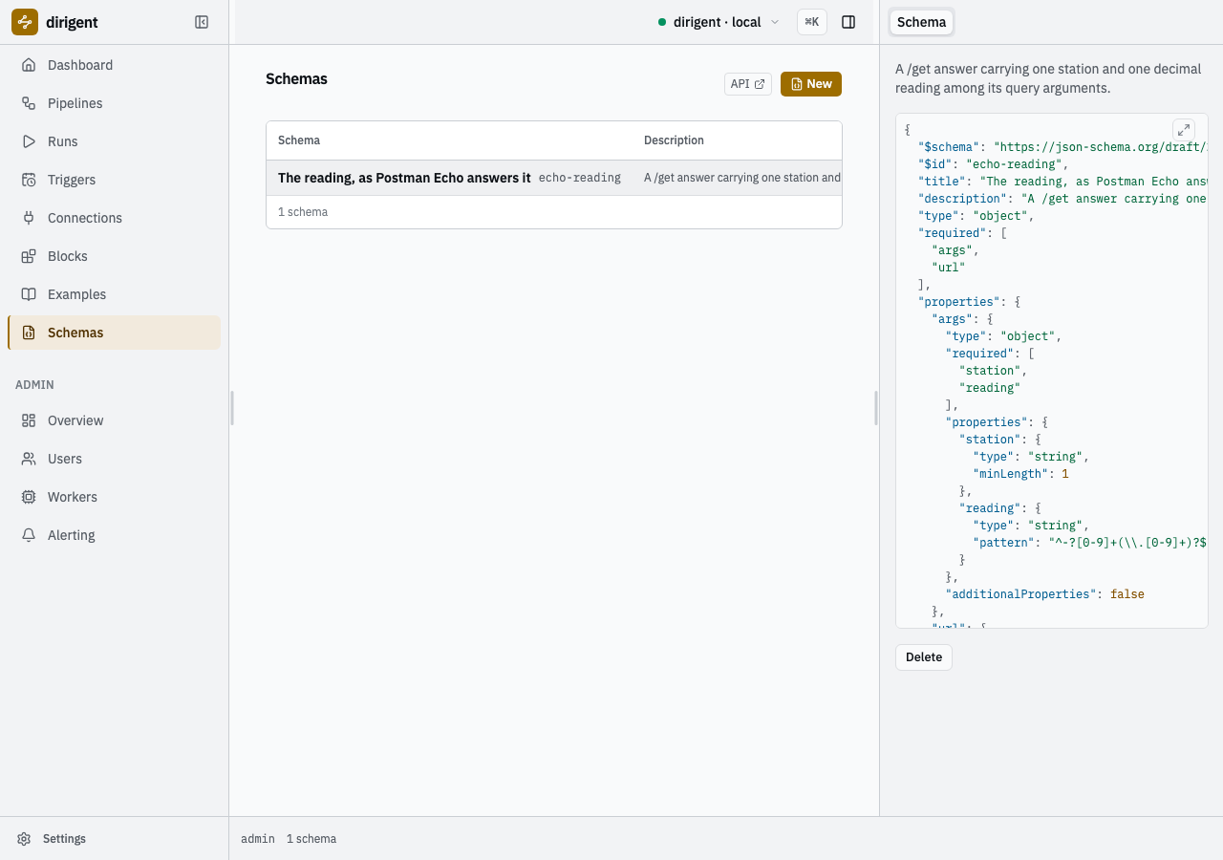Click the Connections plug icon
This screenshot has height=860, width=1223.
click(x=29, y=218)
